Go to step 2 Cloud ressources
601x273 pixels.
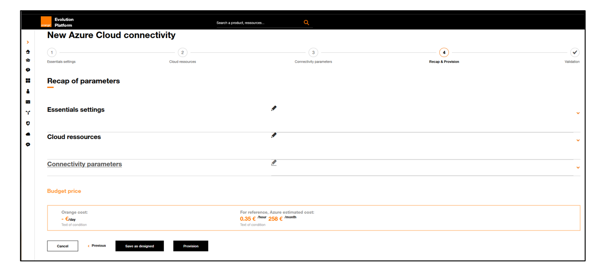[183, 52]
